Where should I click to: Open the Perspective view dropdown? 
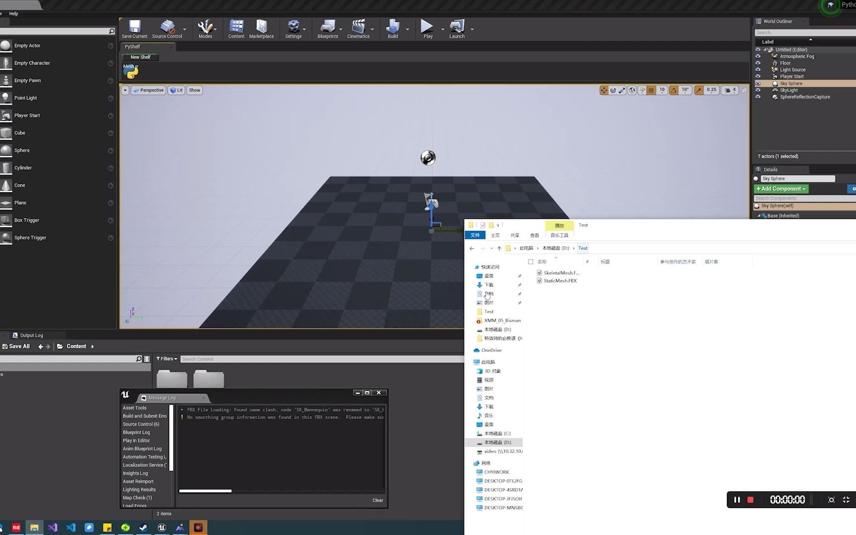148,90
